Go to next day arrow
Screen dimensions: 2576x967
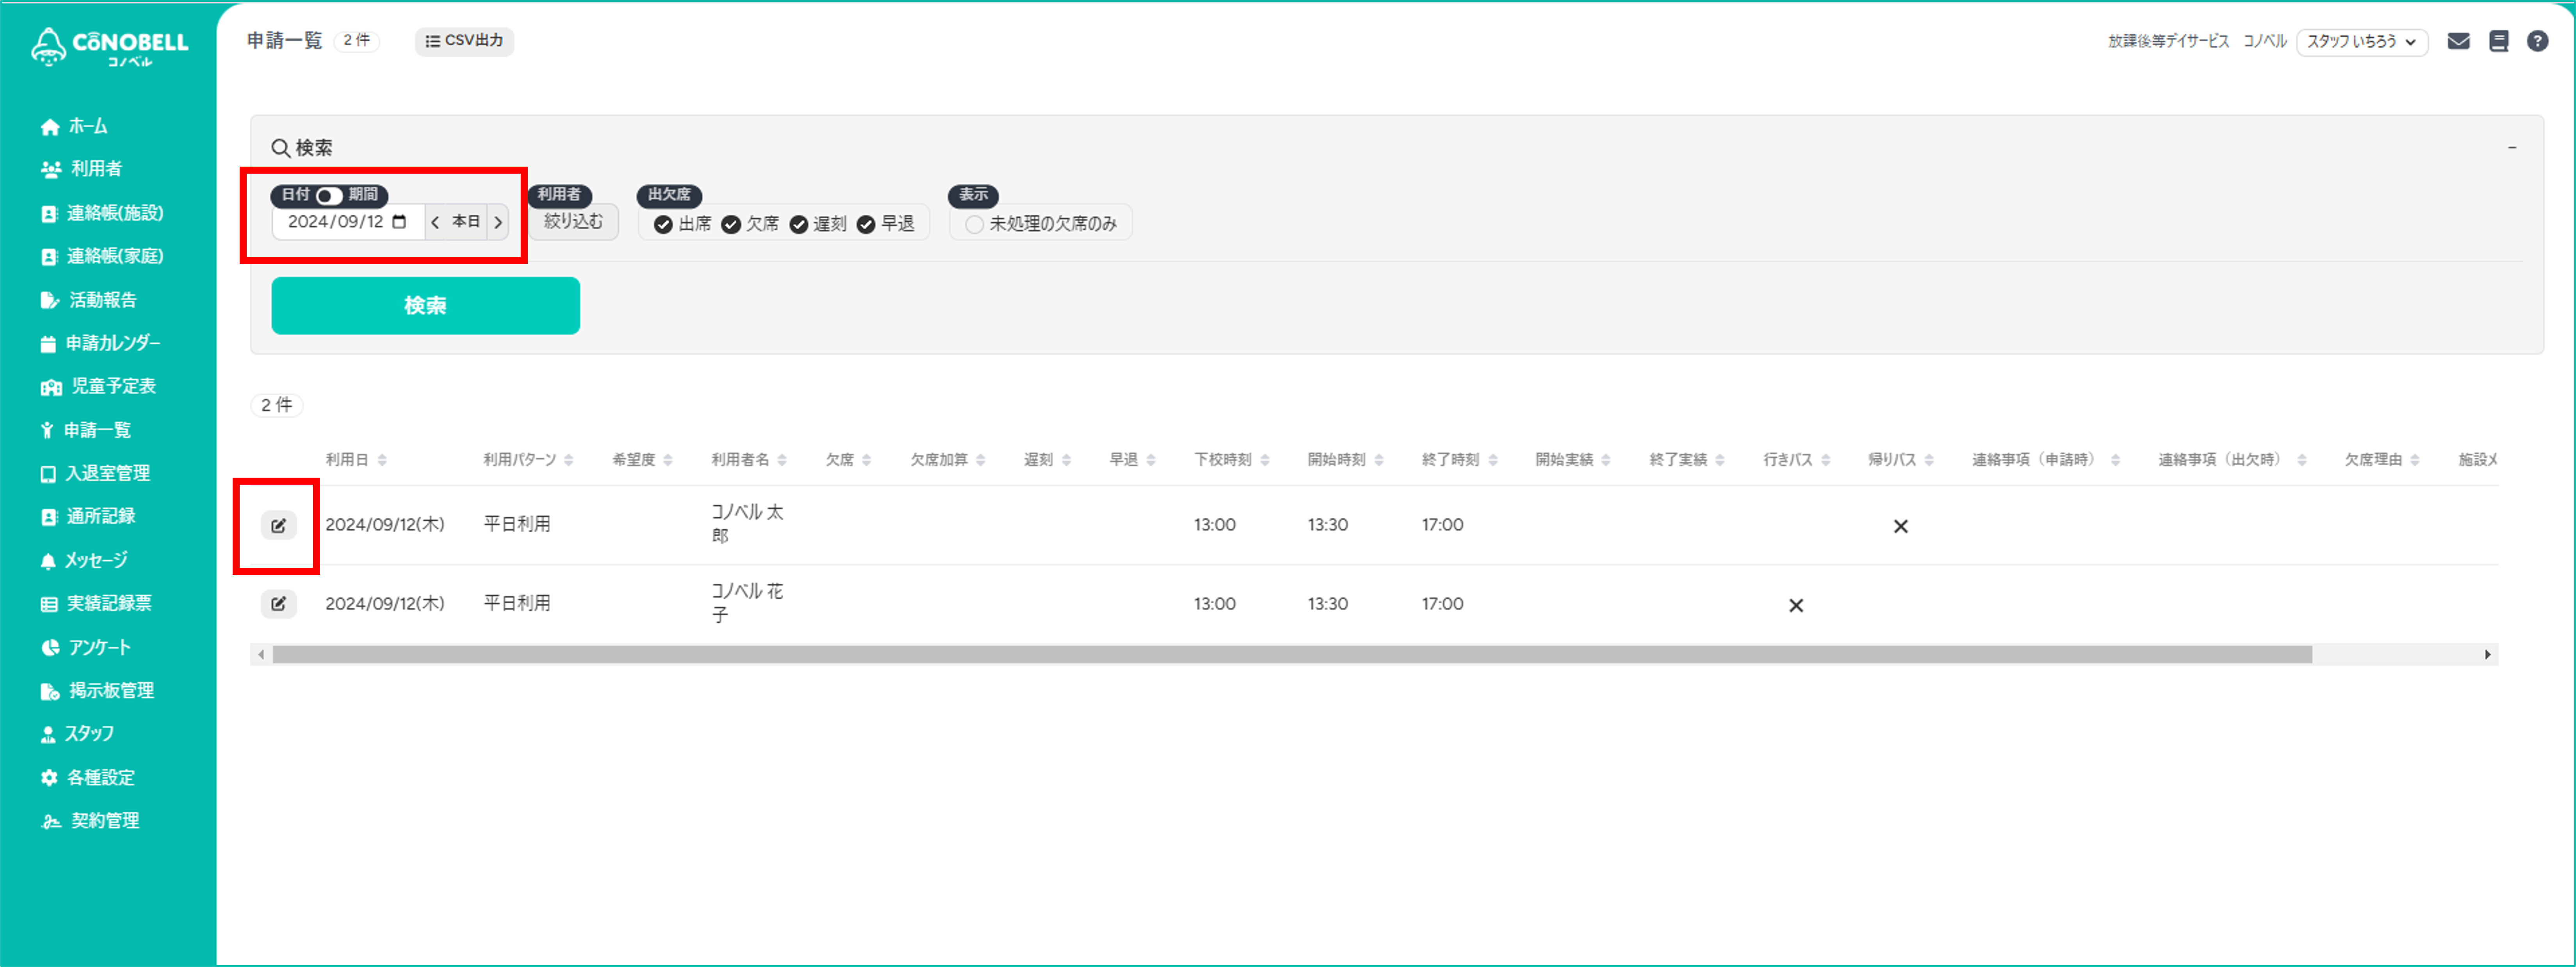pyautogui.click(x=498, y=222)
